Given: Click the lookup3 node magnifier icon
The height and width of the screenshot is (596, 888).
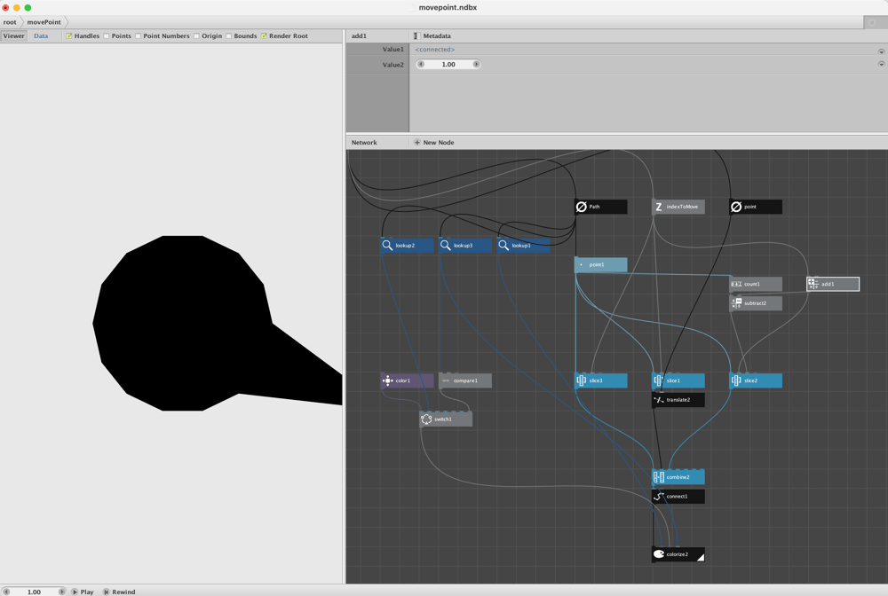Looking at the screenshot, I should tap(446, 246).
